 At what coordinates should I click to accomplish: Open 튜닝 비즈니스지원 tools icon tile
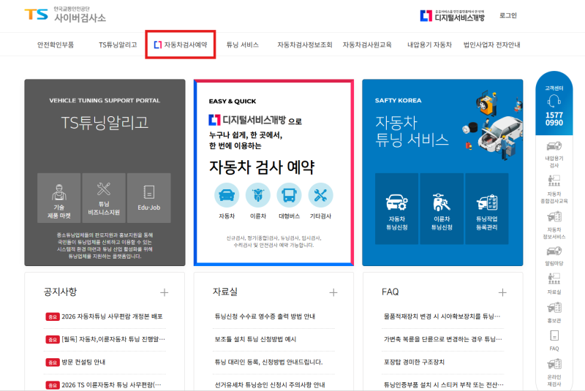tap(104, 198)
